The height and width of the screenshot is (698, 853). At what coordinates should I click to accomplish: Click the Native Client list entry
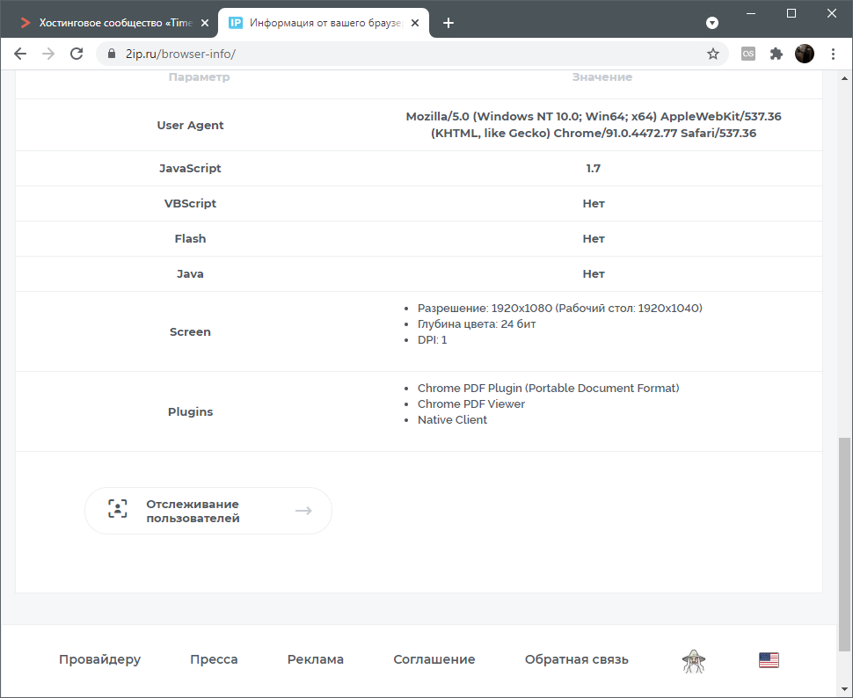point(452,420)
